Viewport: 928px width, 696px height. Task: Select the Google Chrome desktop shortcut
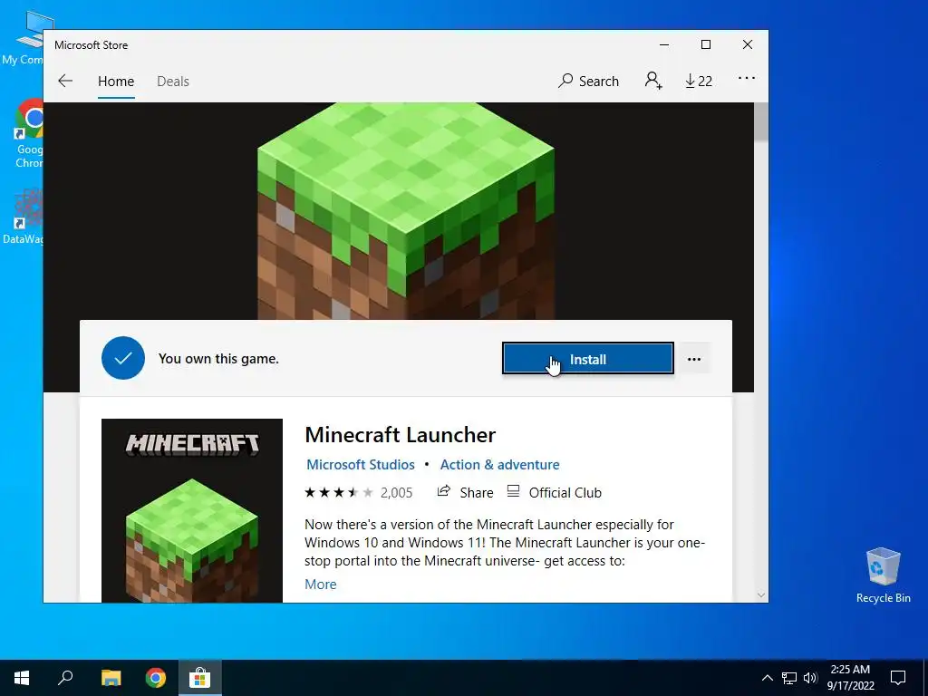pos(28,133)
